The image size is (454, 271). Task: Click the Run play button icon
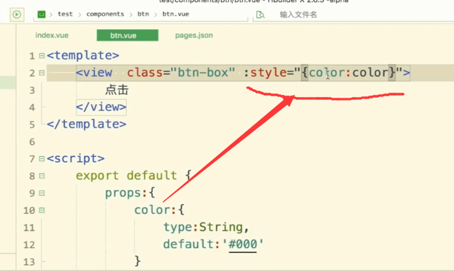[17, 14]
